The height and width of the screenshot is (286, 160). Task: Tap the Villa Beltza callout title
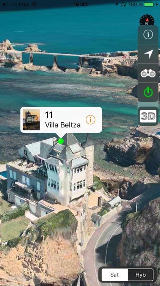pyautogui.click(x=63, y=125)
